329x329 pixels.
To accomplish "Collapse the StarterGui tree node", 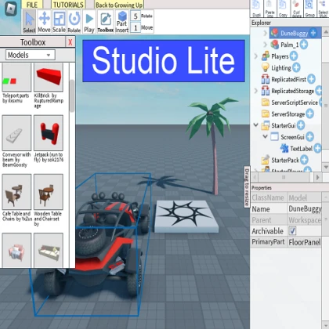I will pos(256,125).
